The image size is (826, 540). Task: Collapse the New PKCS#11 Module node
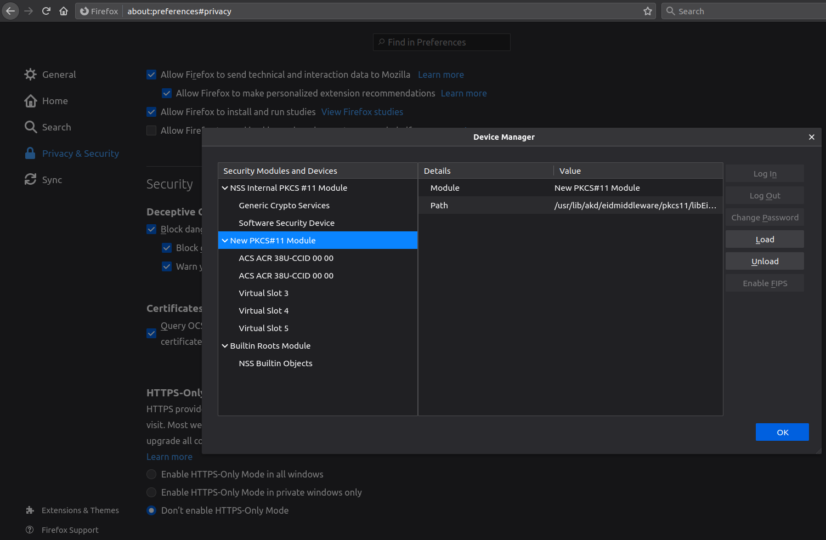tap(225, 241)
